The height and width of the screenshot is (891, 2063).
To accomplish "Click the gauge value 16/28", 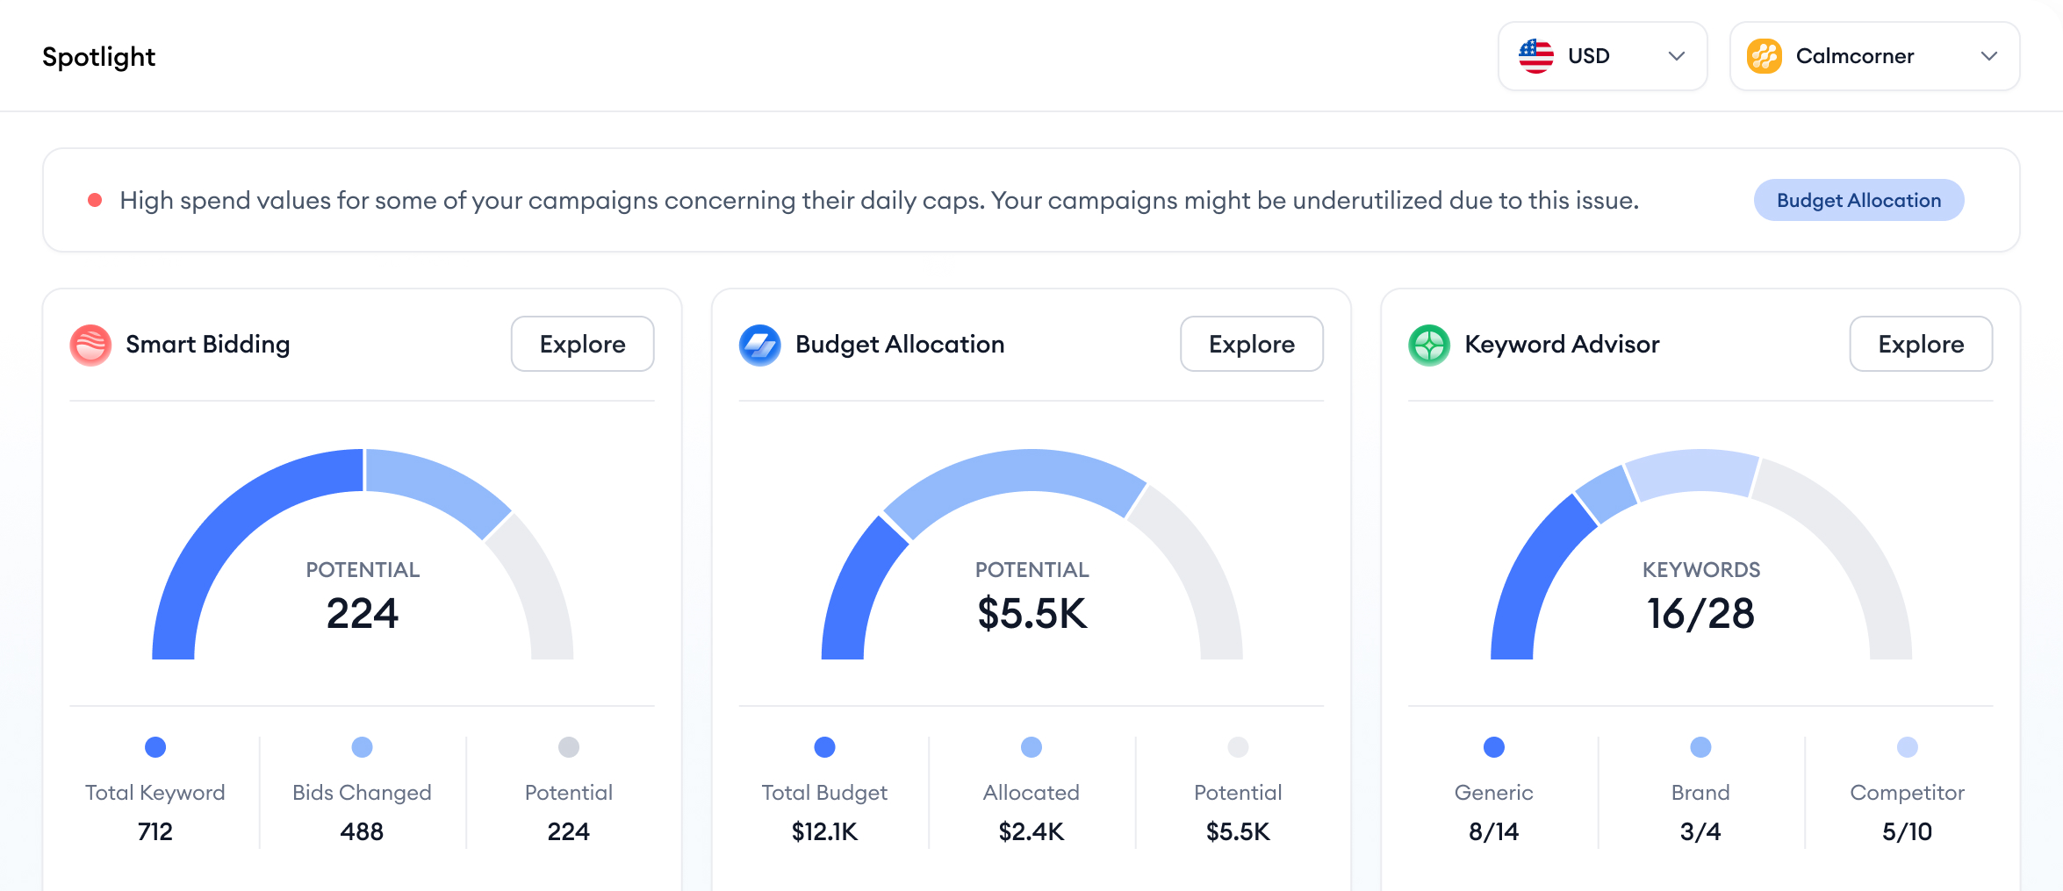I will tap(1701, 613).
